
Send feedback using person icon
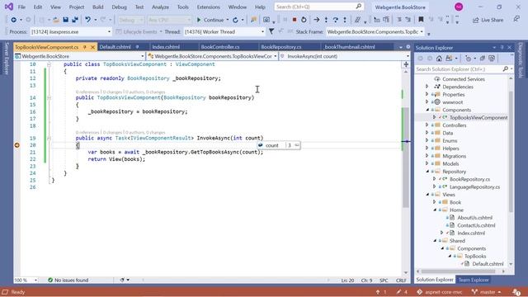[x=516, y=19]
